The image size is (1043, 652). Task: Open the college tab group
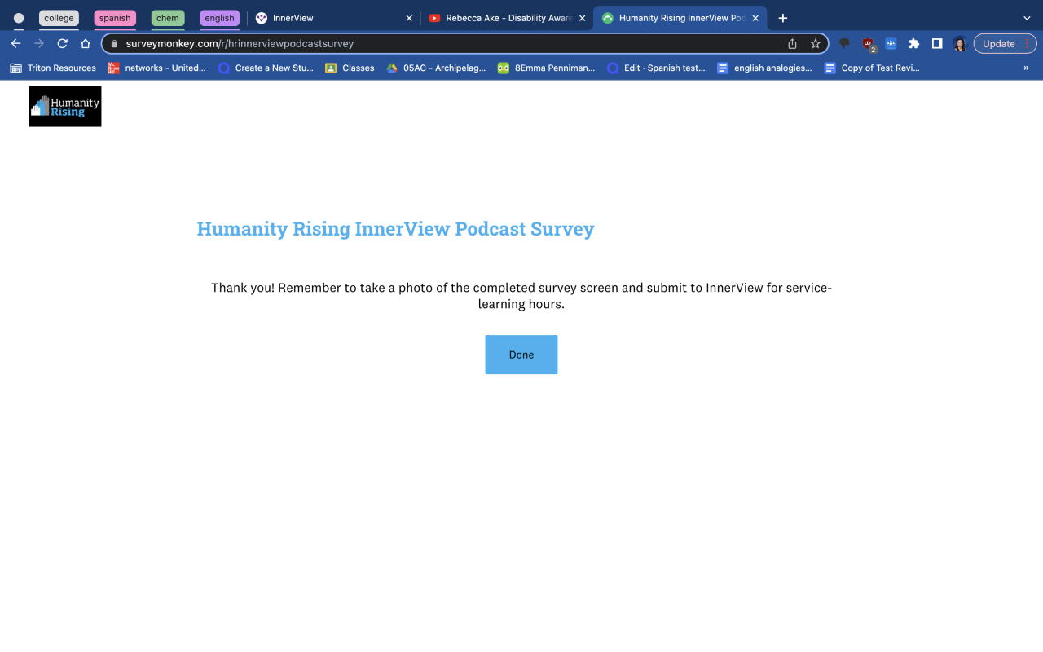(59, 18)
